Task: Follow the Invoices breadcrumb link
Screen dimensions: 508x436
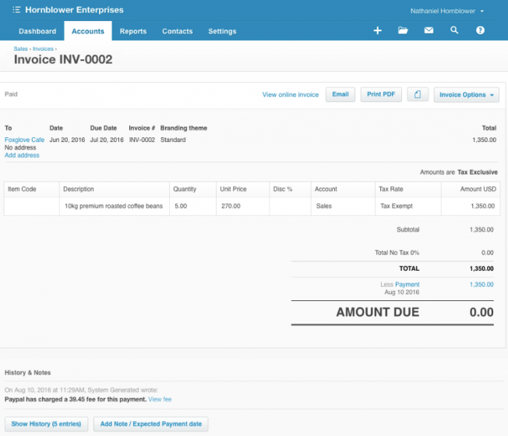Action: pyautogui.click(x=43, y=48)
